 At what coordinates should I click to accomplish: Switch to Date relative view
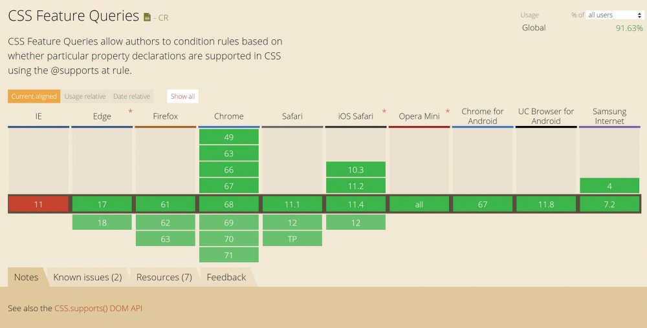pyautogui.click(x=131, y=96)
